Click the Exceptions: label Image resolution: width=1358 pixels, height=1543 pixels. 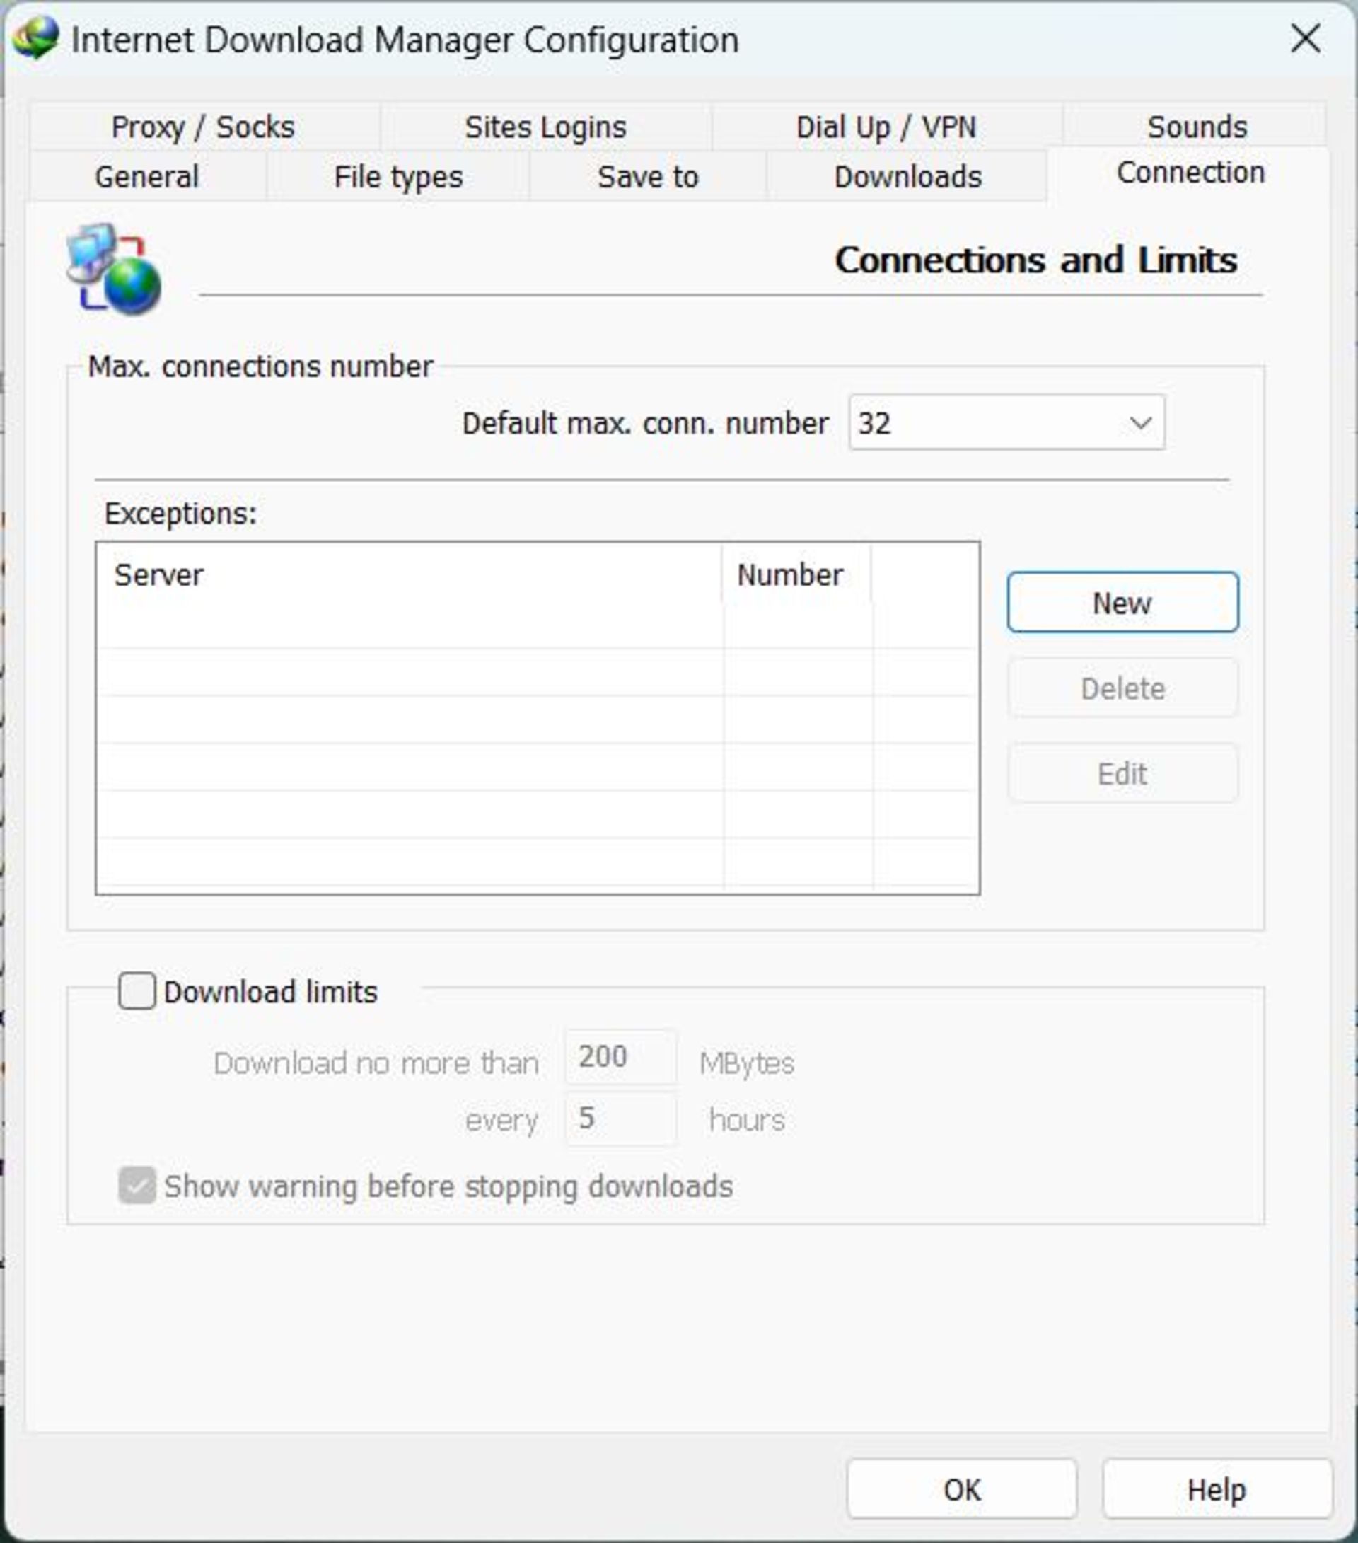180,514
